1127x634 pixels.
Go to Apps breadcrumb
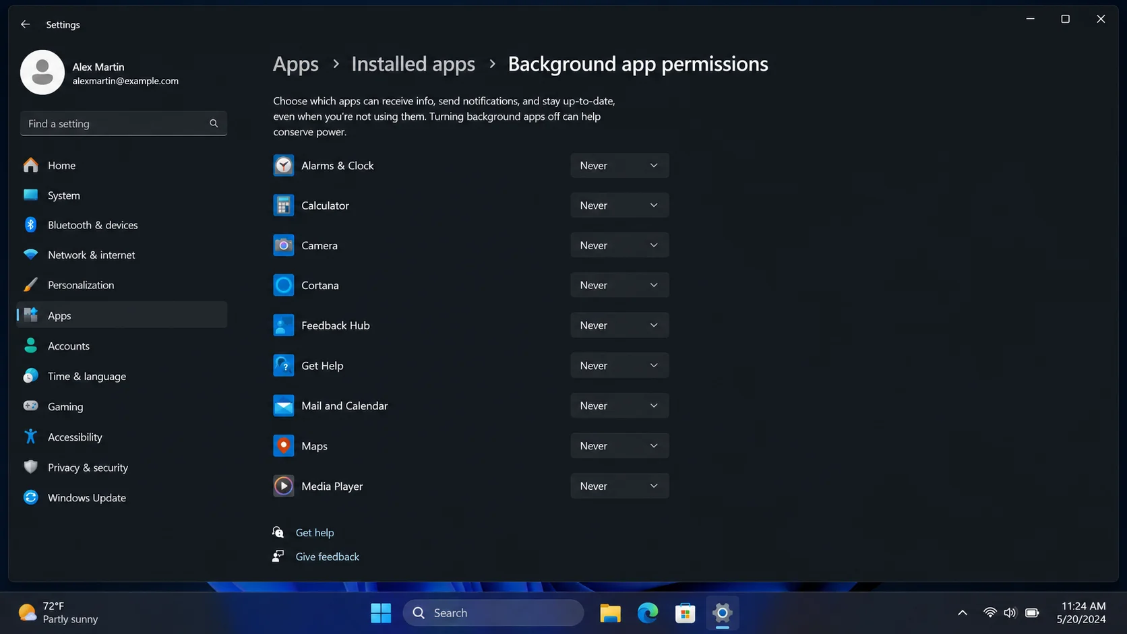[296, 64]
